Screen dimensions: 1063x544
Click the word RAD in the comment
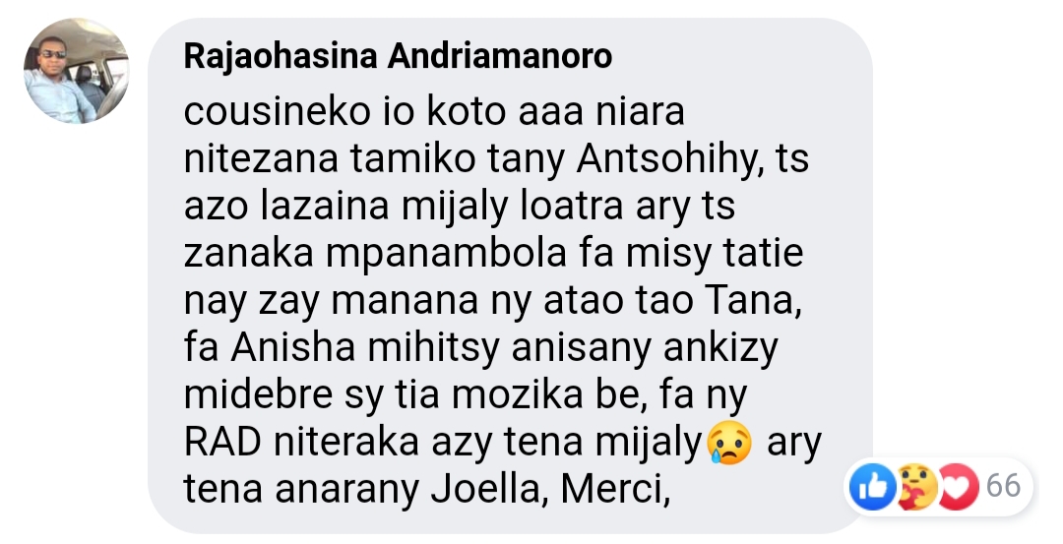[222, 443]
